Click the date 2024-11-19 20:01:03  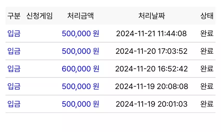click(152, 104)
